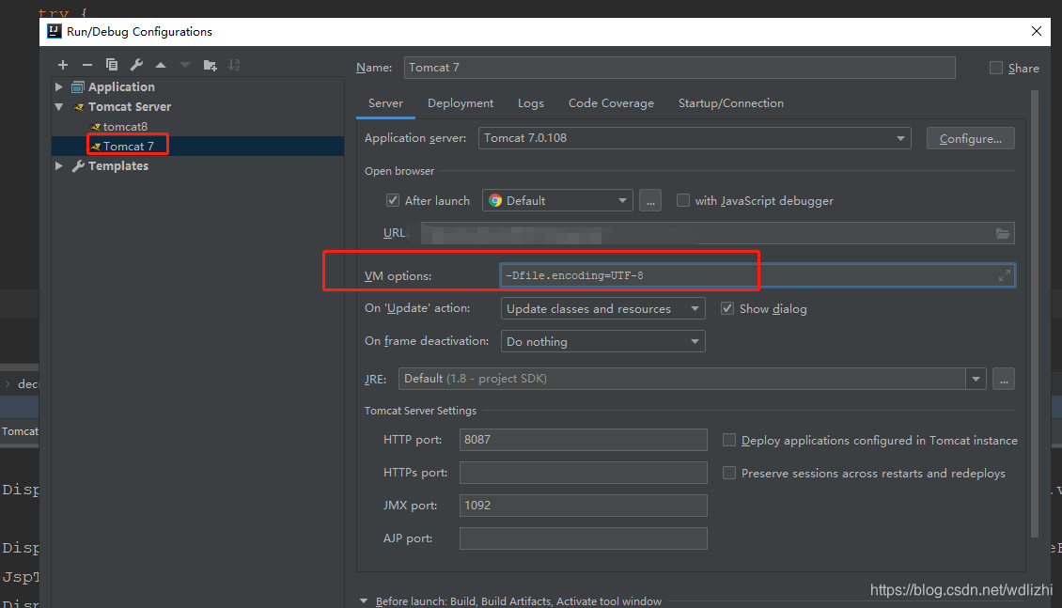This screenshot has width=1062, height=608.
Task: Close the Run/Debug Configurations dialog
Action: (1037, 31)
